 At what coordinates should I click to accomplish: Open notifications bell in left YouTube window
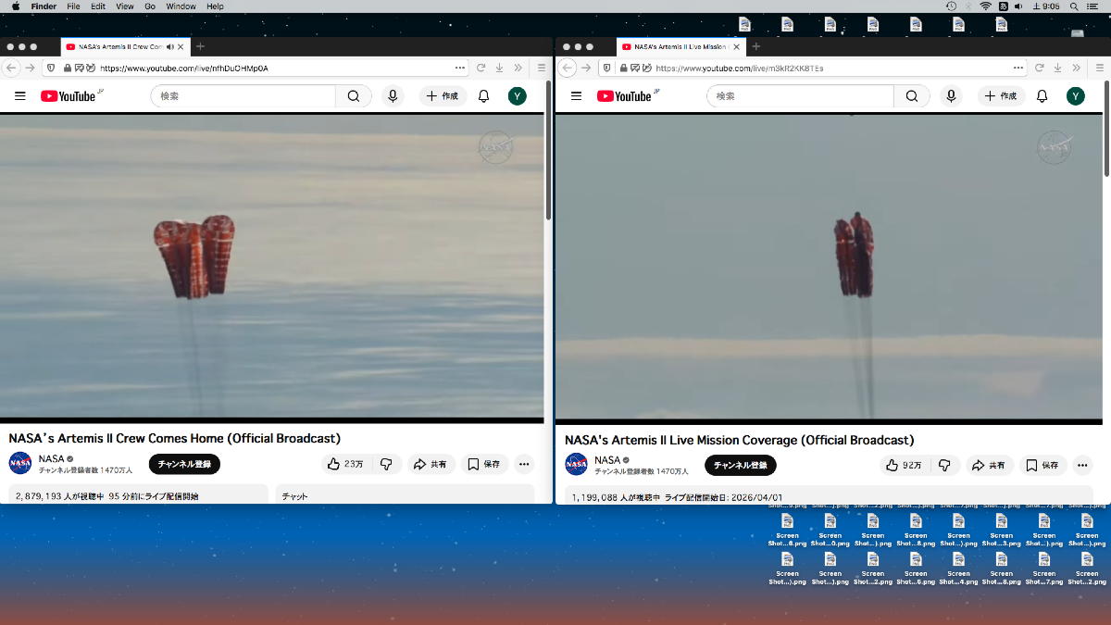point(483,96)
